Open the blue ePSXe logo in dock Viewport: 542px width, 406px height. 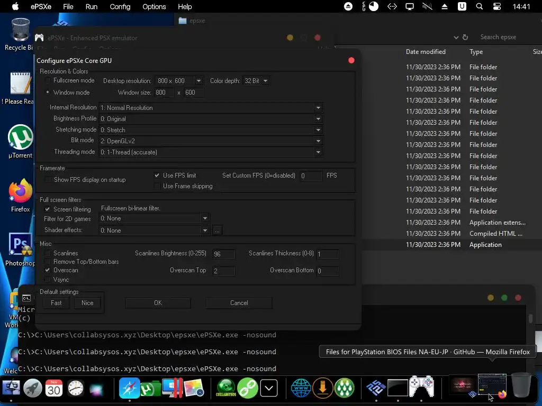click(x=376, y=387)
